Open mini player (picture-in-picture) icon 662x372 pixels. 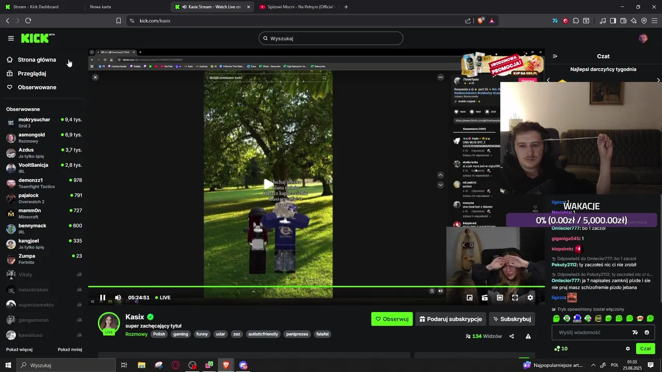pos(470,298)
